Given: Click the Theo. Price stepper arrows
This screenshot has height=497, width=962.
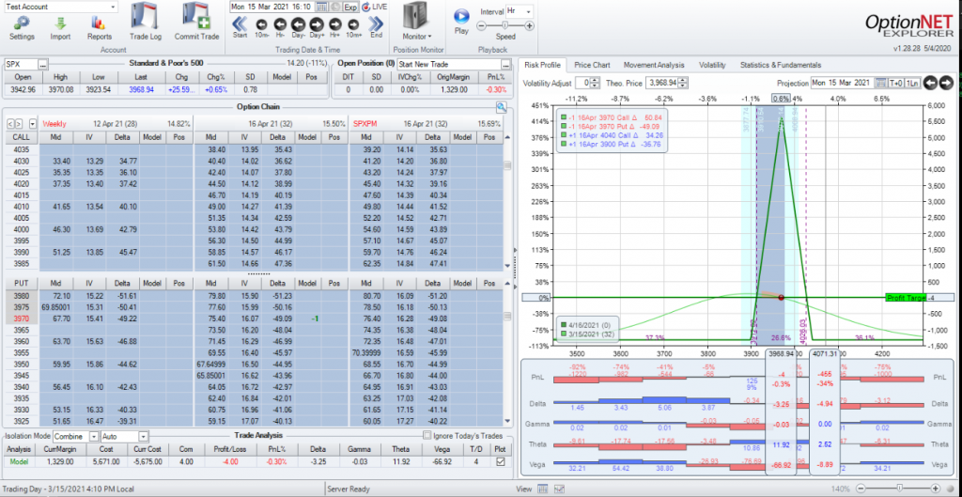Looking at the screenshot, I should (684, 83).
